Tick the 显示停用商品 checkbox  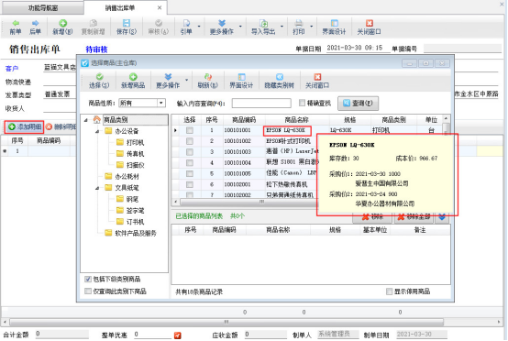click(x=389, y=291)
